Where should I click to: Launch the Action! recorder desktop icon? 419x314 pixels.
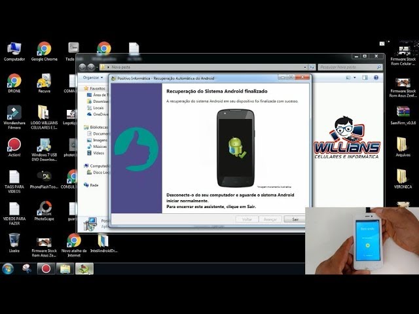click(x=14, y=145)
